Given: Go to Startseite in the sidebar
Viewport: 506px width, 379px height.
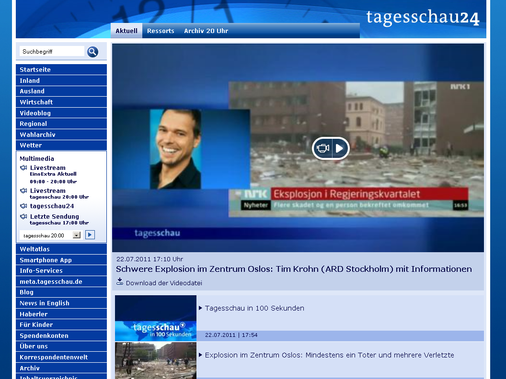Looking at the screenshot, I should pyautogui.click(x=61, y=69).
